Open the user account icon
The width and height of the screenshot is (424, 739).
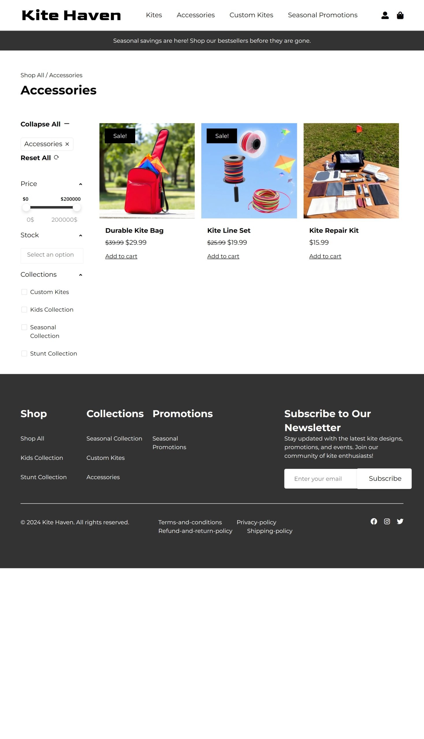(385, 15)
